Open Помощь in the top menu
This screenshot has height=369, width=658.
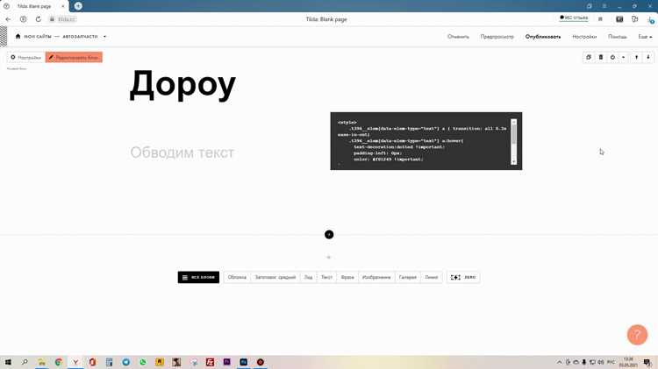[x=618, y=37]
